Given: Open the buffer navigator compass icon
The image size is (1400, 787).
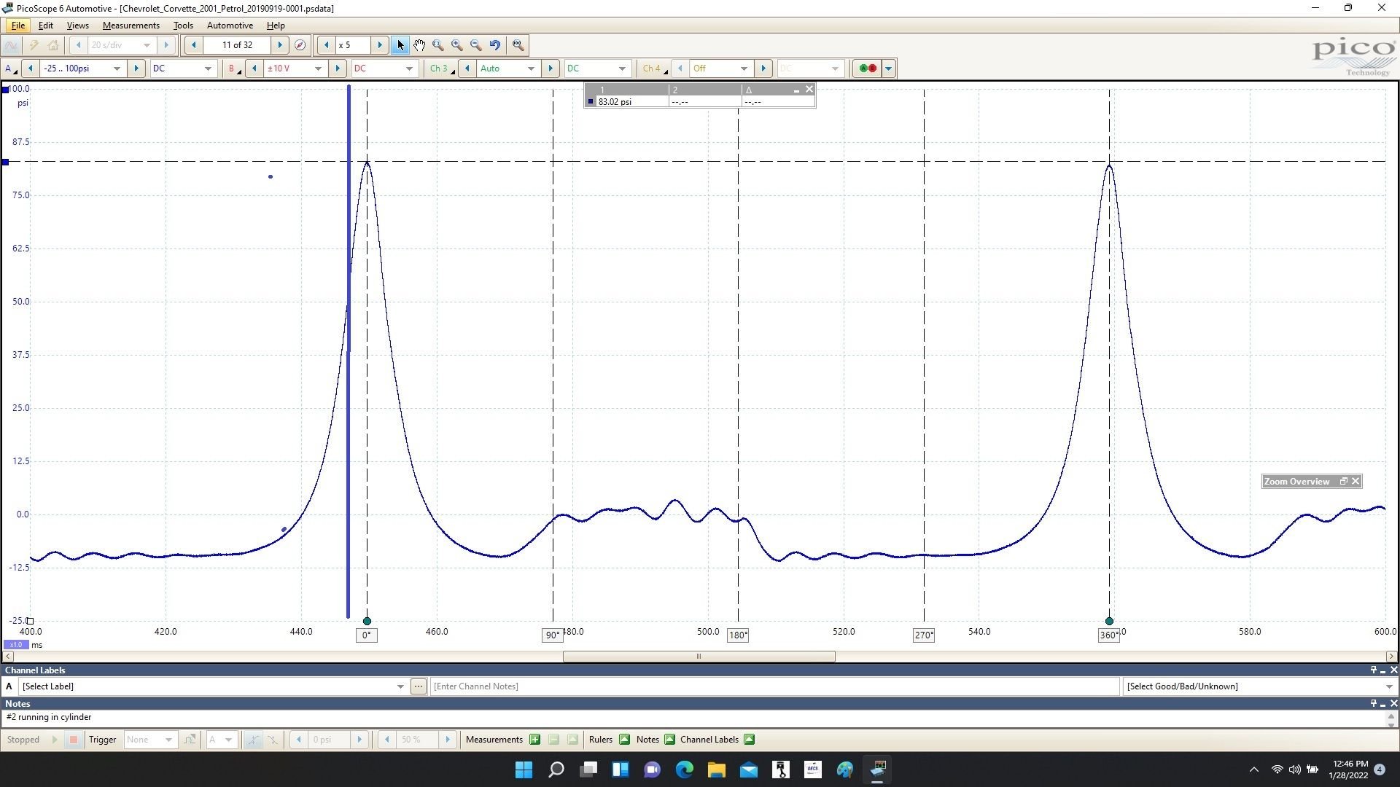Looking at the screenshot, I should pos(300,45).
